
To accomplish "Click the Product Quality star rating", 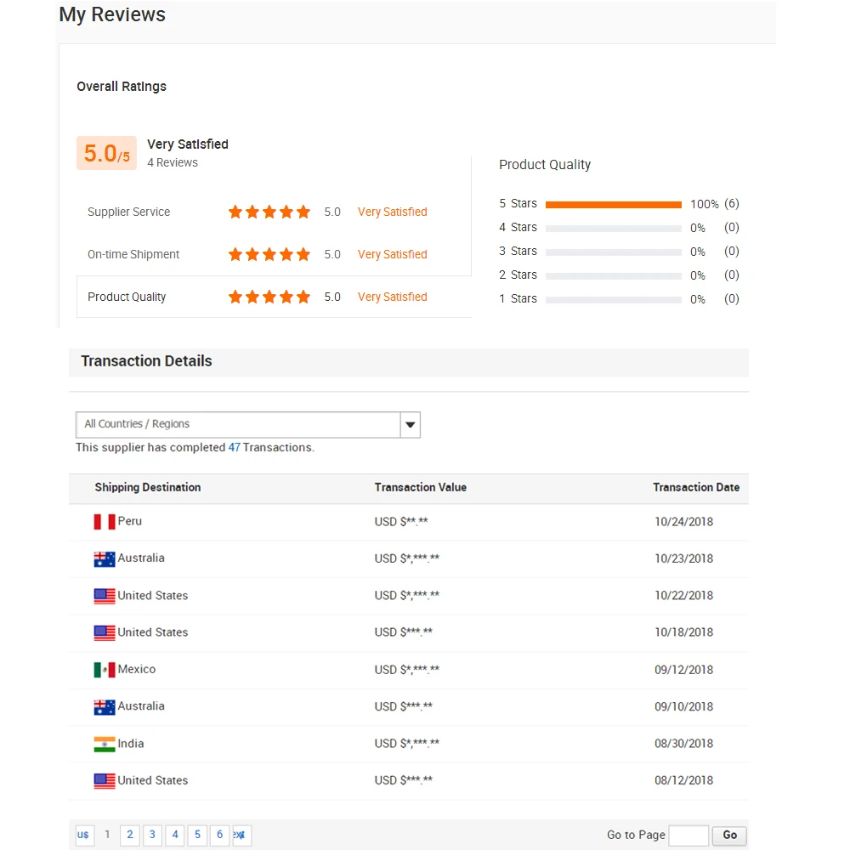I will point(269,297).
